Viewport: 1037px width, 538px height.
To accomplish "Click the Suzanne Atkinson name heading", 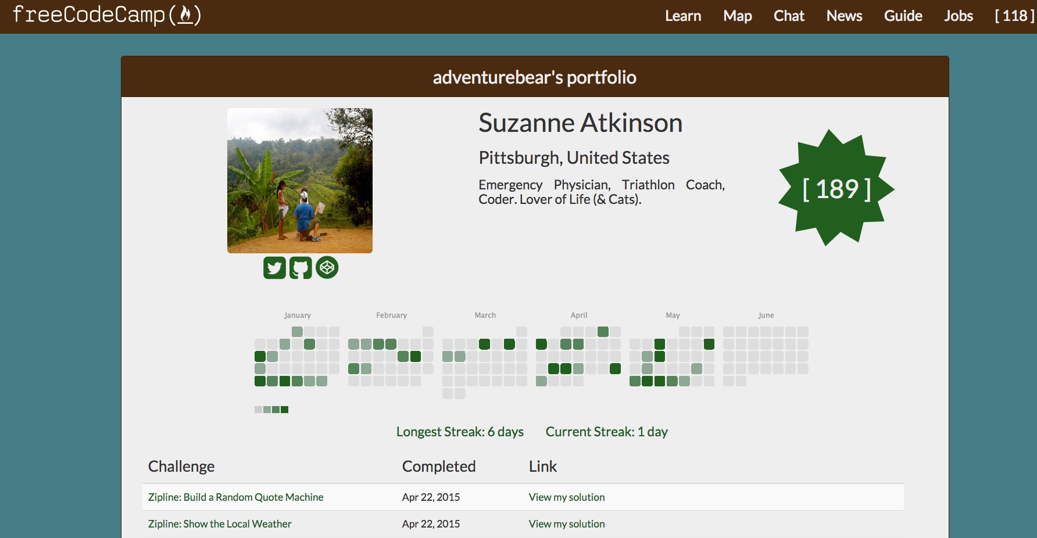I will [x=580, y=123].
